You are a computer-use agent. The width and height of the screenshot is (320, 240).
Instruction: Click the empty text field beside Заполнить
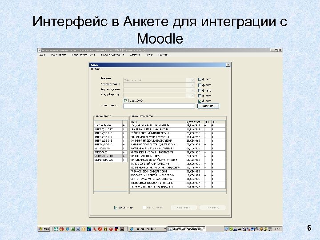[x=159, y=106]
